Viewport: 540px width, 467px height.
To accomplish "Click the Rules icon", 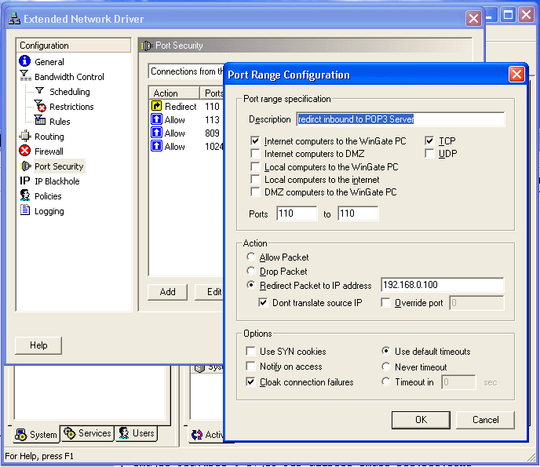I will click(x=40, y=120).
